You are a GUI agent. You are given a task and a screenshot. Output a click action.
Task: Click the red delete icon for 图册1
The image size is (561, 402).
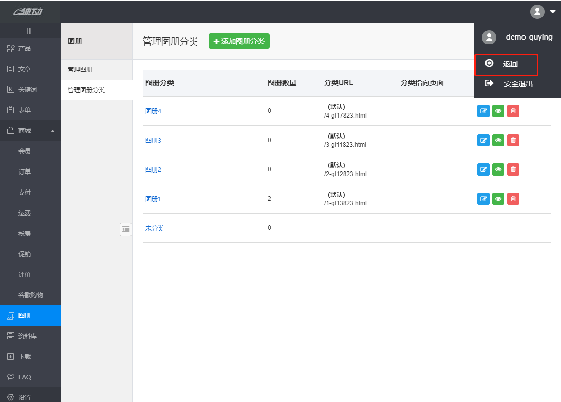513,199
